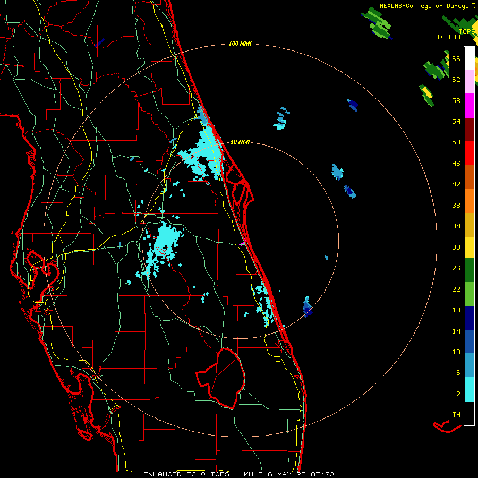The width and height of the screenshot is (478, 478).
Task: Select the 10 scale value
Action: click(x=456, y=352)
